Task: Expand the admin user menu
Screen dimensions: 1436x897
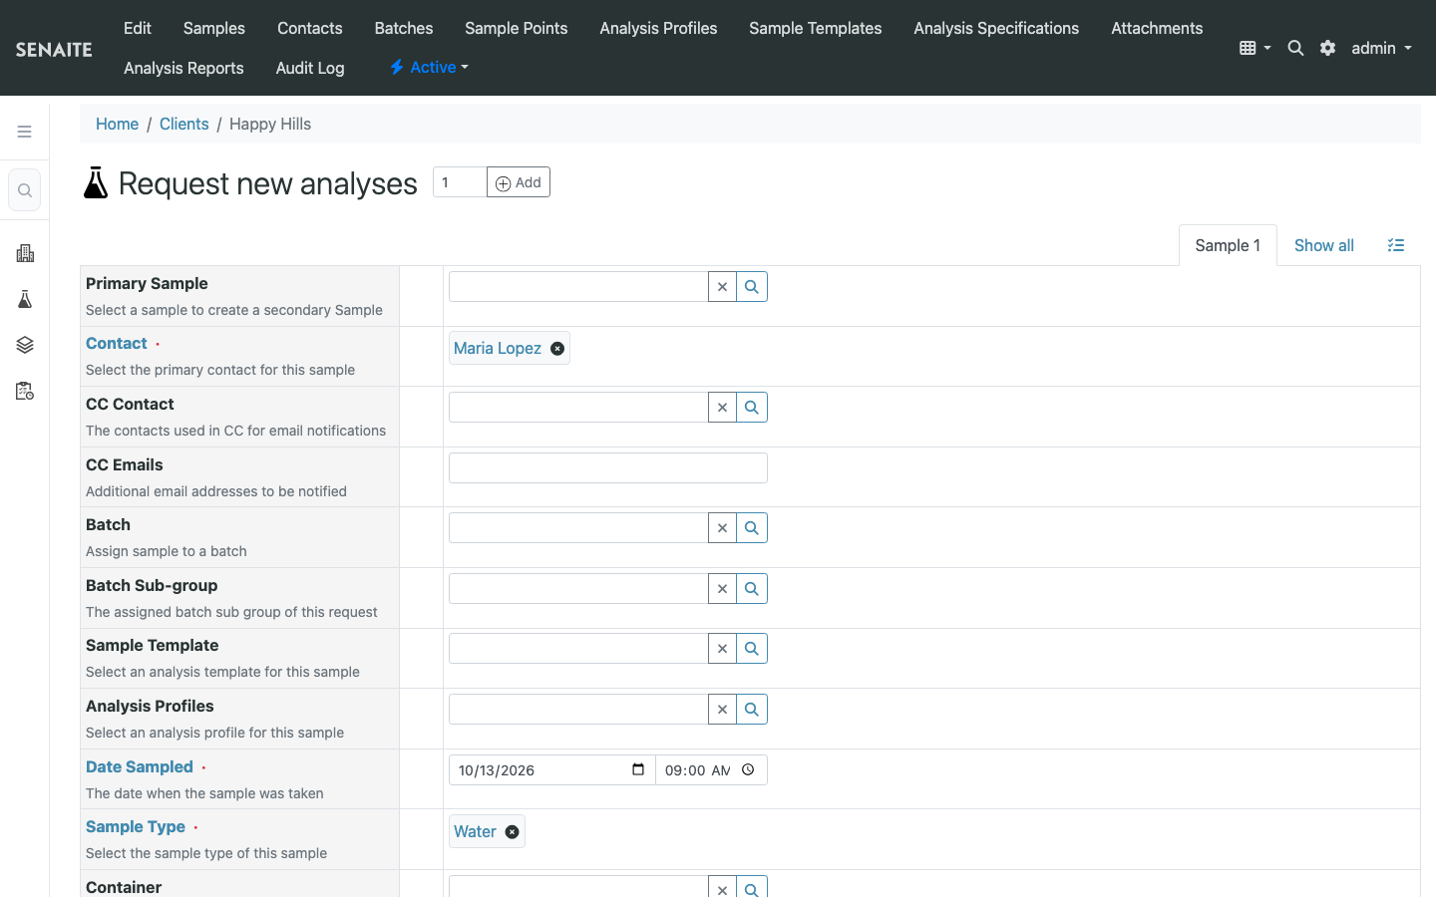Action: 1382,48
